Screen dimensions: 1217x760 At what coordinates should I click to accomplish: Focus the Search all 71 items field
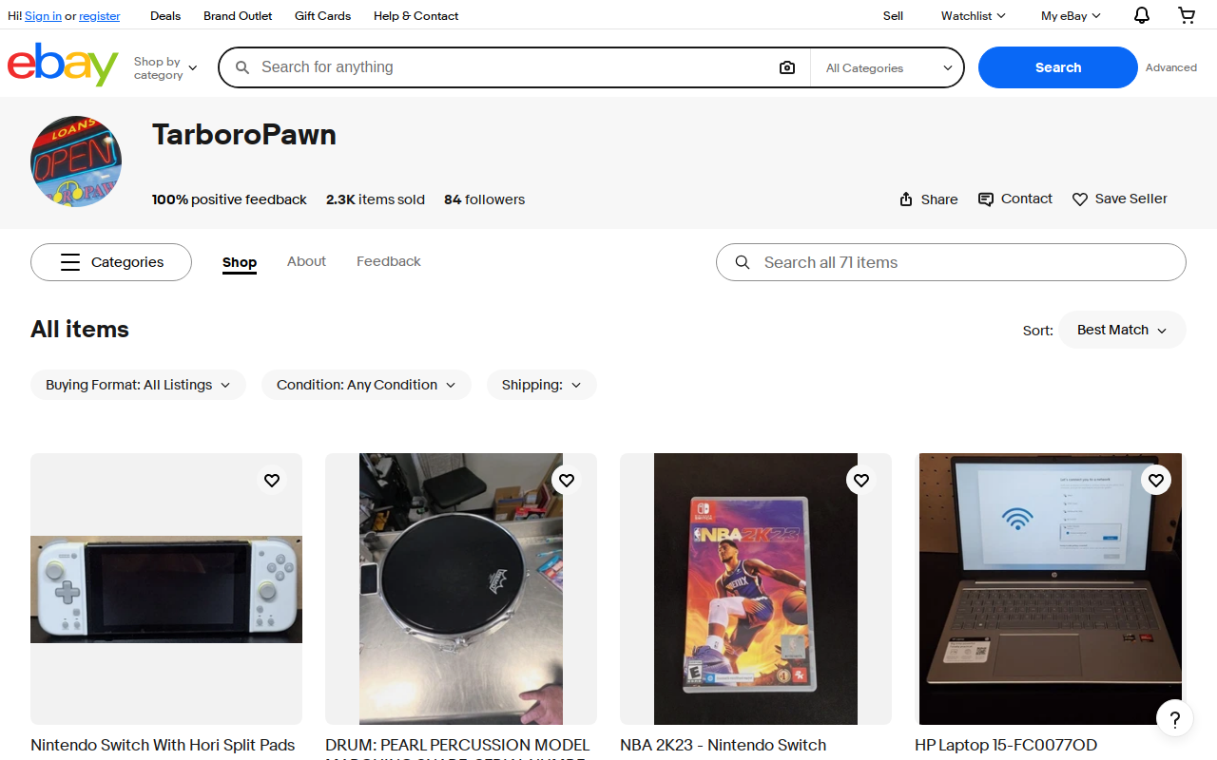(x=951, y=262)
